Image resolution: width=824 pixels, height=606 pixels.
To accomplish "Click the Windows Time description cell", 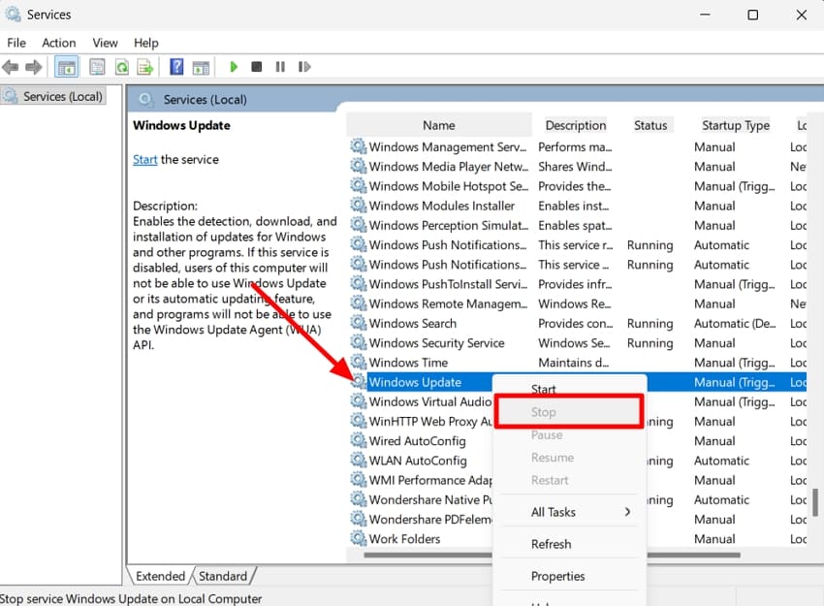I will [x=573, y=362].
